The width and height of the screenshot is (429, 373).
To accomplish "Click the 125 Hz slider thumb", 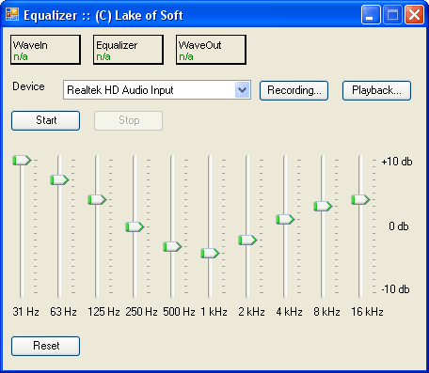I will 97,200.
